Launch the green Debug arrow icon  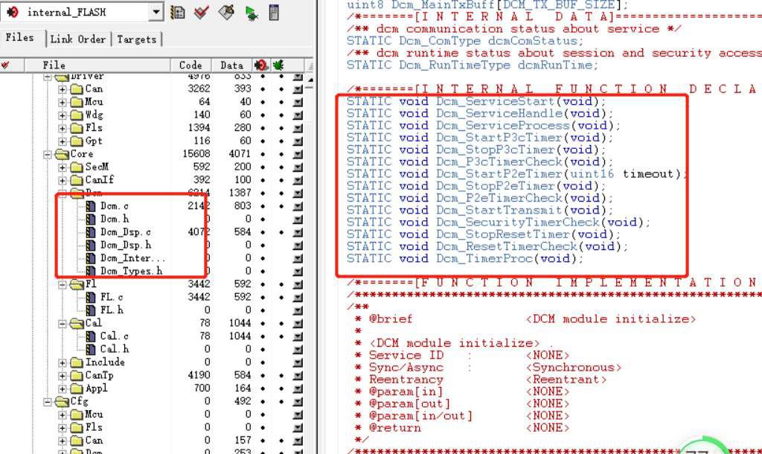click(252, 11)
